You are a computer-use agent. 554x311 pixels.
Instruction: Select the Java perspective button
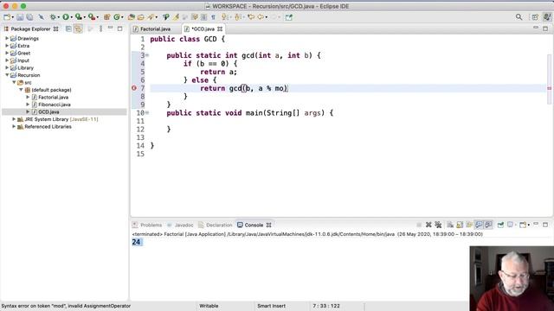tap(547, 17)
